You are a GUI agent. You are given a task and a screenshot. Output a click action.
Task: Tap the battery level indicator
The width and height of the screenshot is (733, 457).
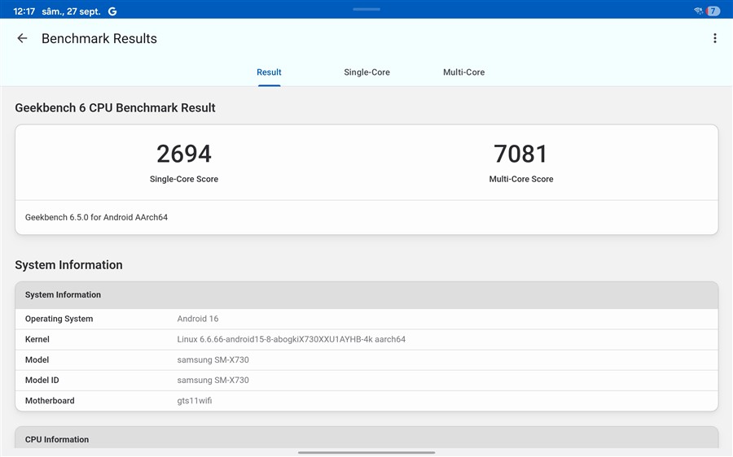713,11
